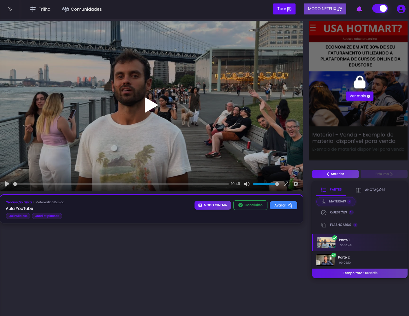The width and height of the screenshot is (409, 316).
Task: Open the Trilha navigation item
Action: click(x=41, y=9)
